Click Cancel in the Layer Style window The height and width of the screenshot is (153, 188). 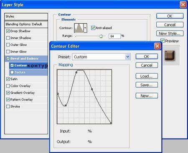click(170, 25)
